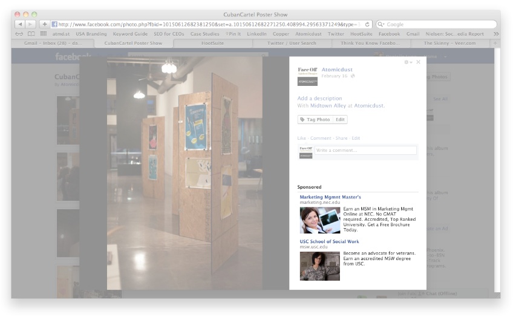
Task: Open USC School of Social Work ad
Action: [x=329, y=241]
